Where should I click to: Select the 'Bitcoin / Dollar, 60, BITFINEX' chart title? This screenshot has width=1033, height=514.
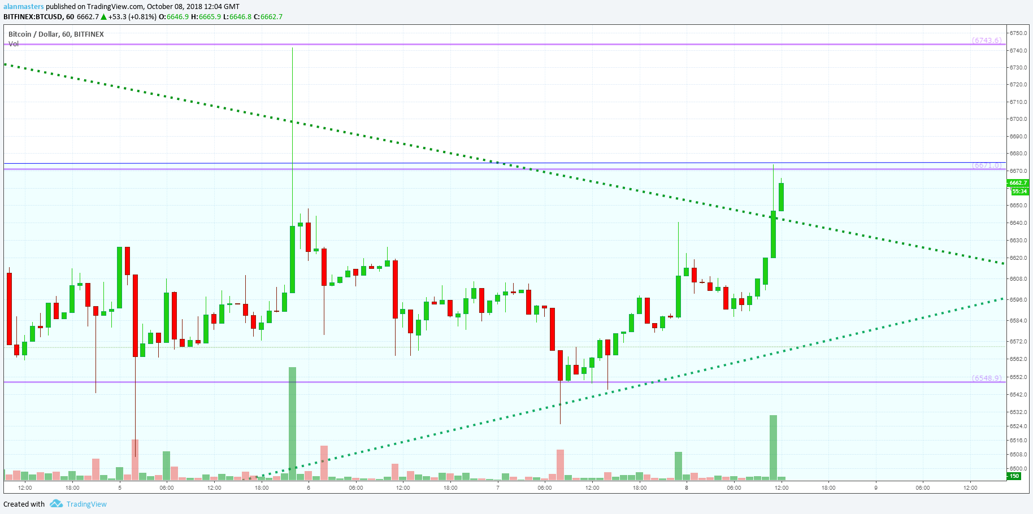pyautogui.click(x=56, y=34)
